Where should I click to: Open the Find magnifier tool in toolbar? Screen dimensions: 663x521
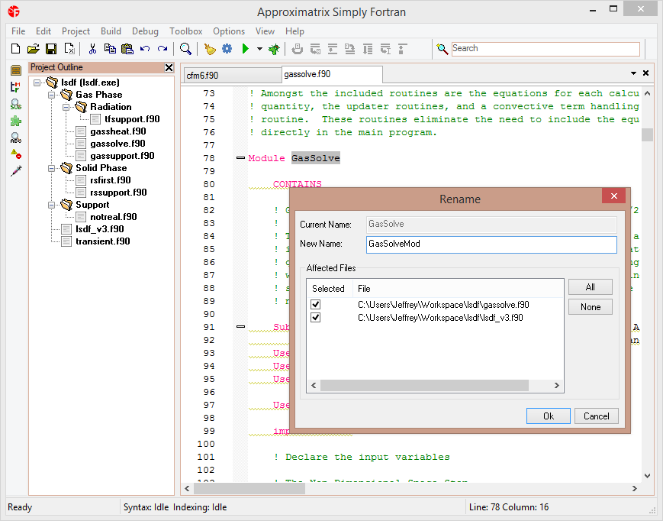(185, 49)
